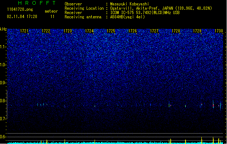Click the 1726 time marker
The image size is (227, 144).
[132, 31]
